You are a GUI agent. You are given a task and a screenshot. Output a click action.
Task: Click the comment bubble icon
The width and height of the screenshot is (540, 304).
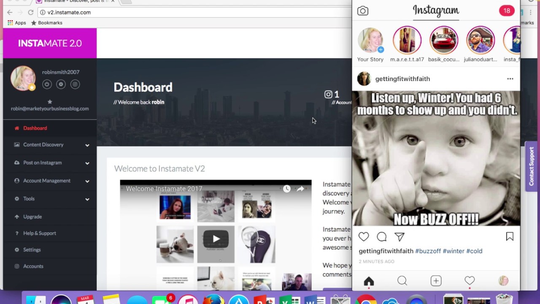(382, 237)
